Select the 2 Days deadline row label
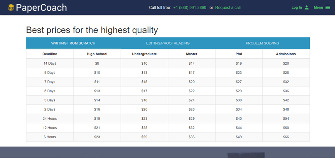This screenshot has width=335, height=158. coord(50,109)
